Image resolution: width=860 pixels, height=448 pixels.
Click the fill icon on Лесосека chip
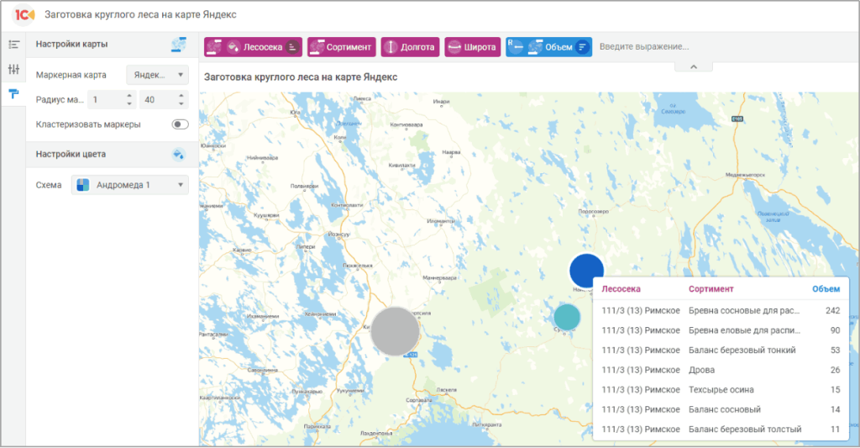coord(233,47)
